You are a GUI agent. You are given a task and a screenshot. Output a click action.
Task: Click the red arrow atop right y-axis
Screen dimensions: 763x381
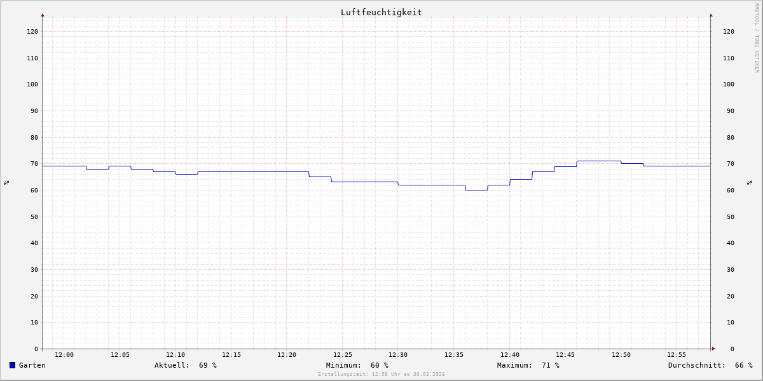pyautogui.click(x=711, y=15)
